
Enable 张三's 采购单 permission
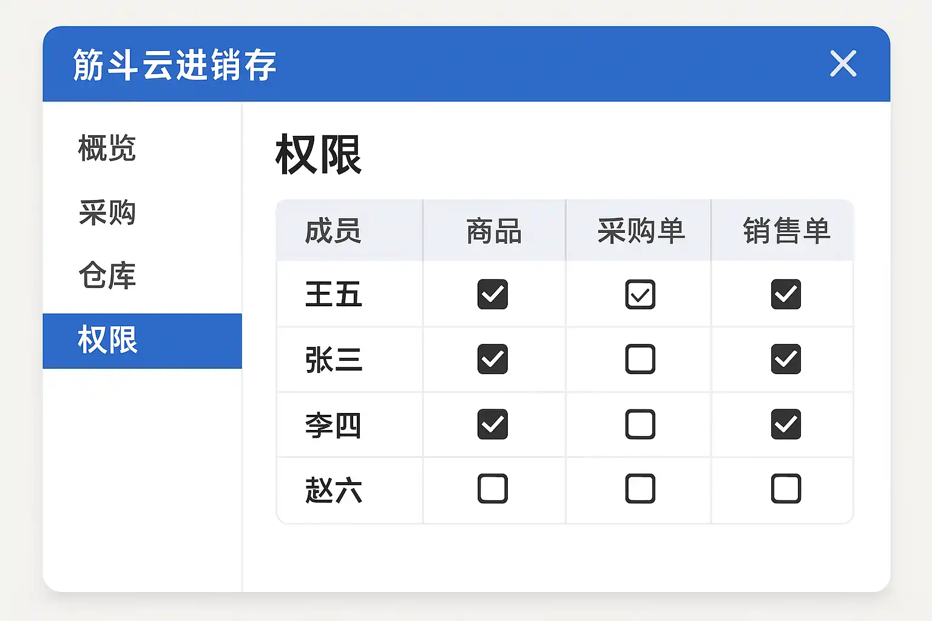pyautogui.click(x=640, y=359)
